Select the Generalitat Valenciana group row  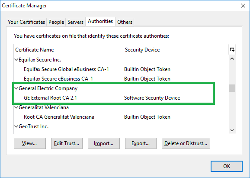coord(121,107)
